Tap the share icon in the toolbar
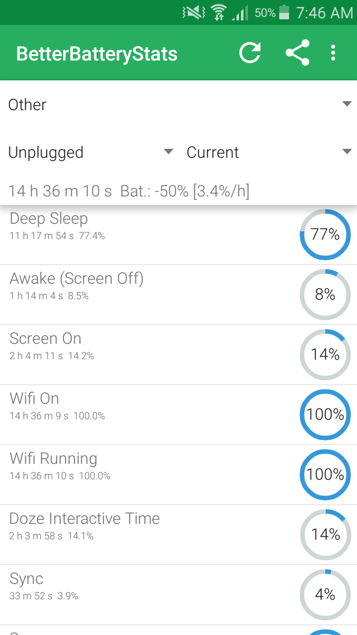This screenshot has height=635, width=357. coord(297,53)
